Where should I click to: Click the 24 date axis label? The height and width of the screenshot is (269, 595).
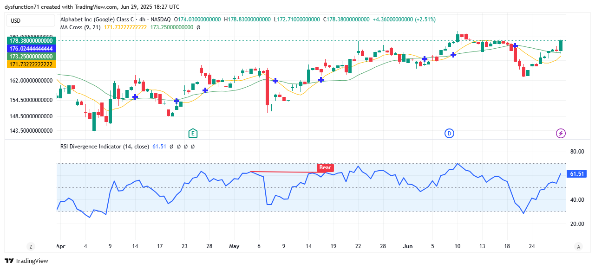tap(532, 247)
